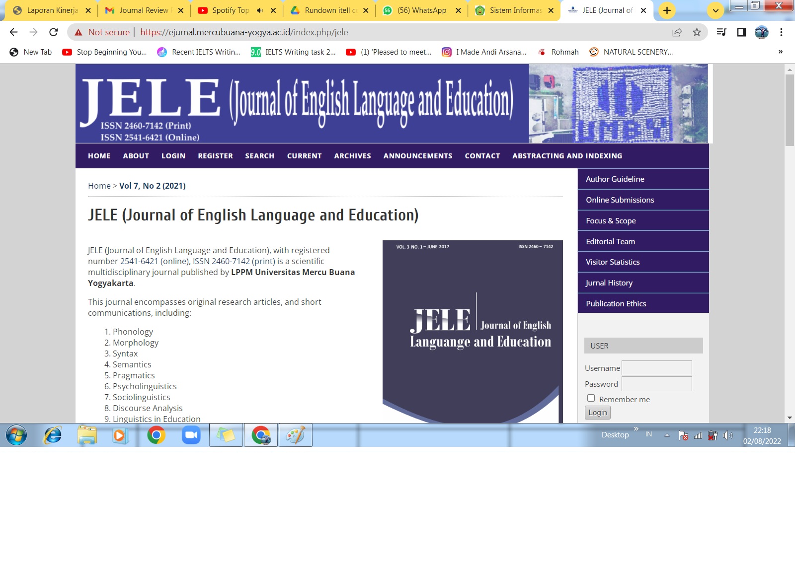Click the Username input field
The image size is (795, 565).
(x=656, y=368)
